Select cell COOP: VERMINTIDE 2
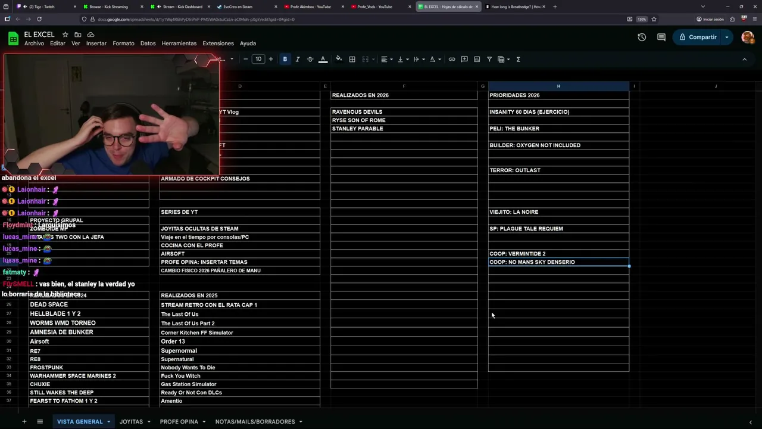This screenshot has height=429, width=762. point(558,254)
